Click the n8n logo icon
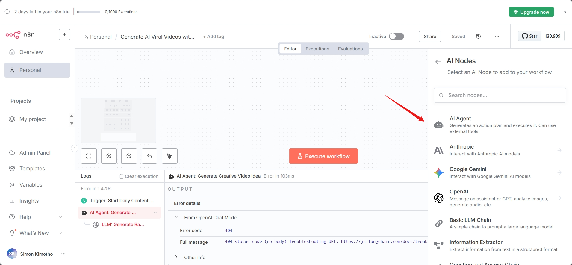 pyautogui.click(x=13, y=35)
